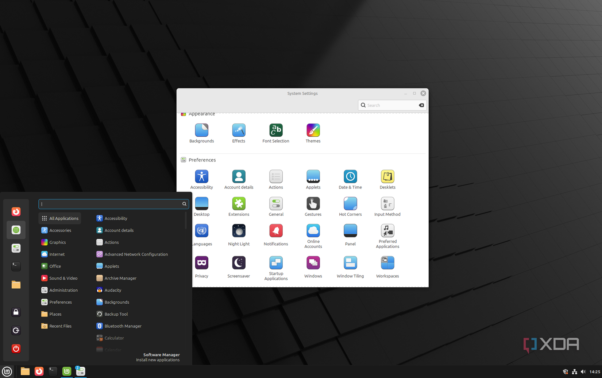Open Font Selection settings

pos(275,133)
